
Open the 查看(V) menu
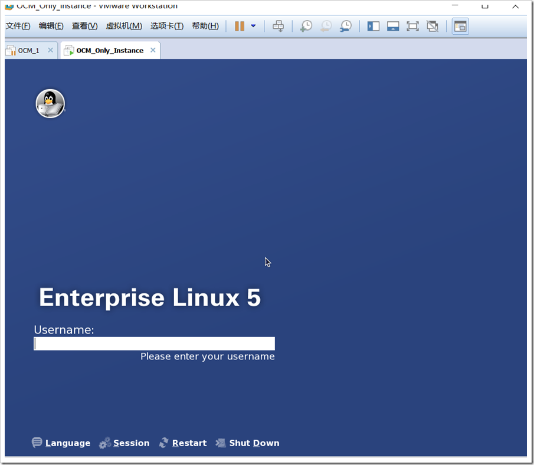coord(85,26)
